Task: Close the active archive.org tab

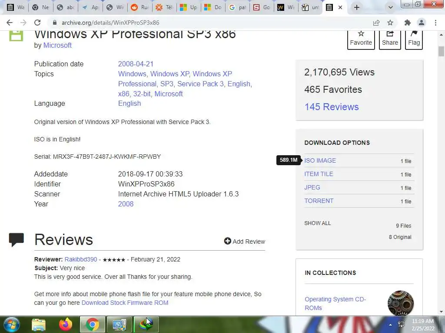Action: 340,7
